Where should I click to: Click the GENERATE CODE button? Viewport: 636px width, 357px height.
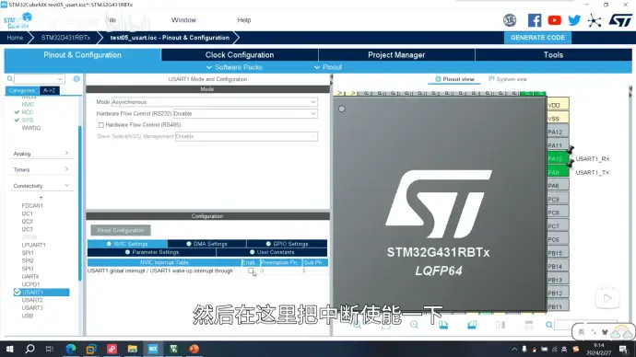[x=537, y=38]
